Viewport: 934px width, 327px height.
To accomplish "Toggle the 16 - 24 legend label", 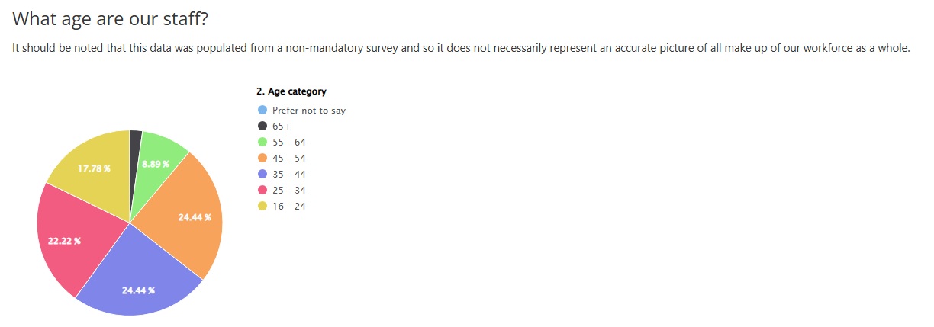I will coord(289,207).
